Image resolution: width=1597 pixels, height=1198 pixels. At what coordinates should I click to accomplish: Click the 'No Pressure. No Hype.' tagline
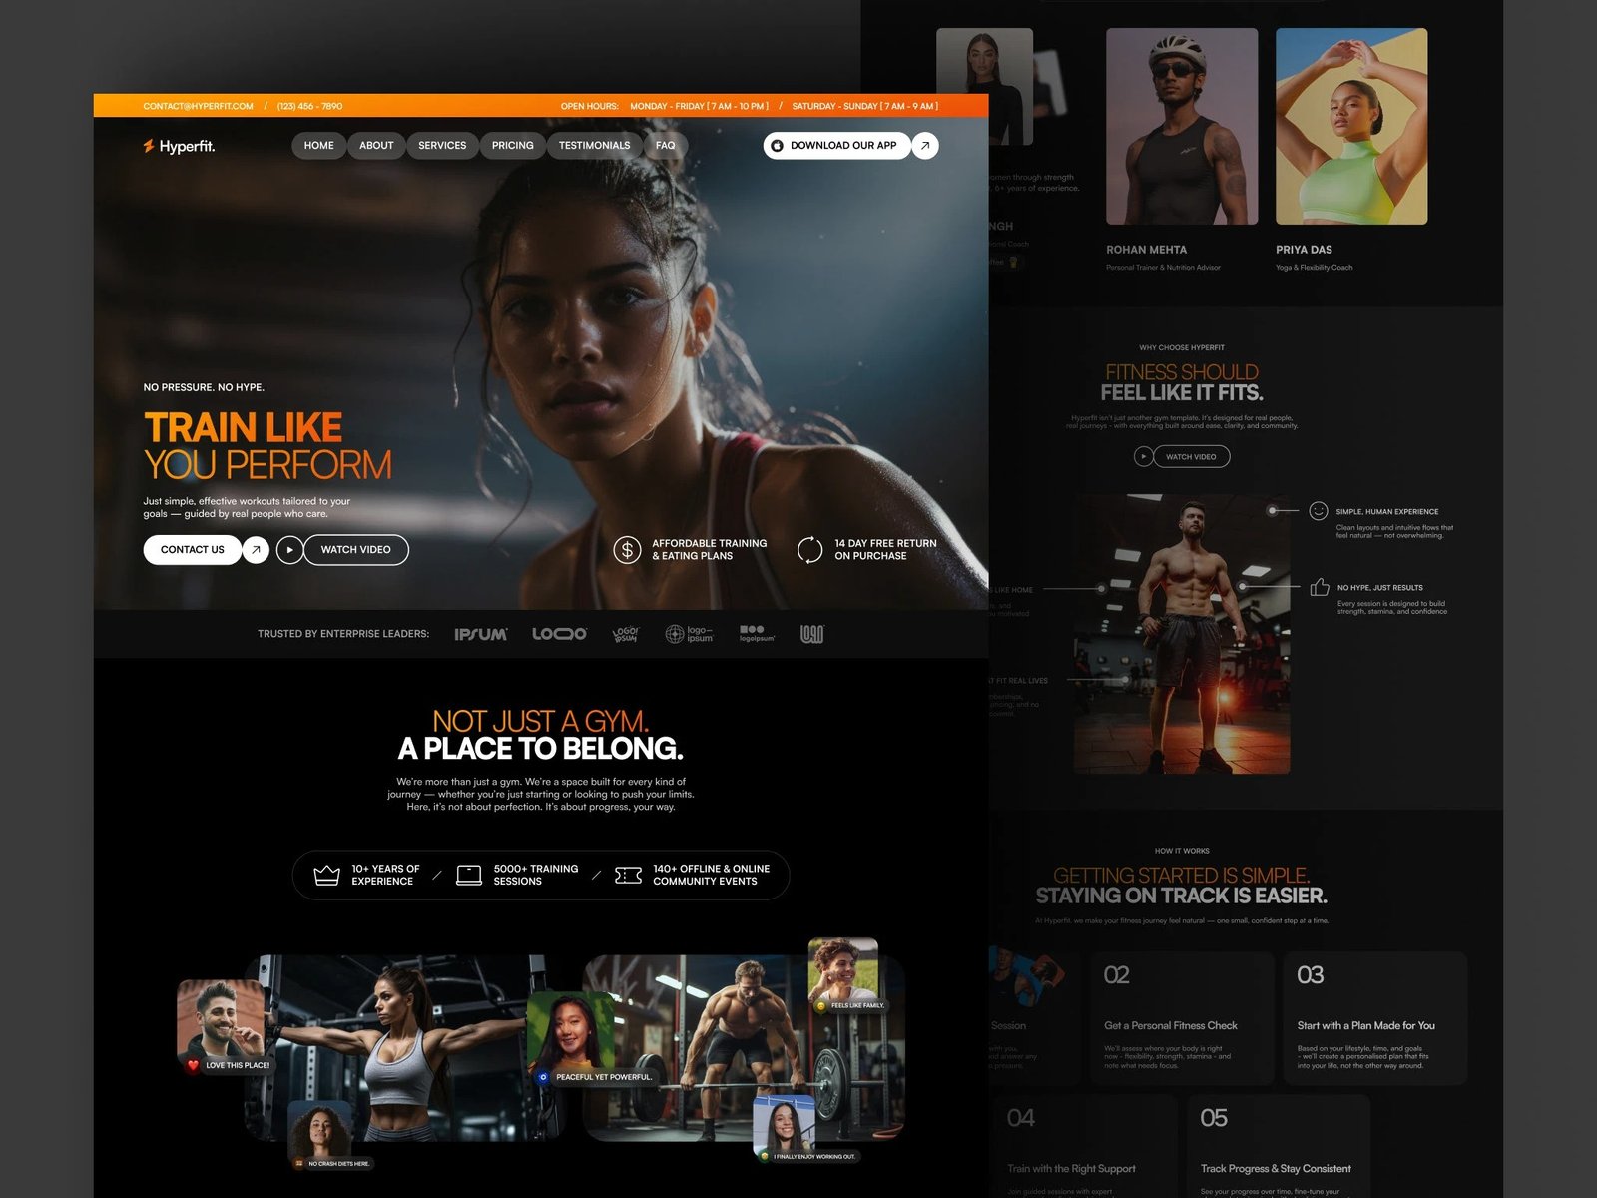204,387
